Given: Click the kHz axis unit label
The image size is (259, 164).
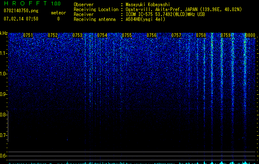Looking at the screenshot, I should pyautogui.click(x=4, y=33).
